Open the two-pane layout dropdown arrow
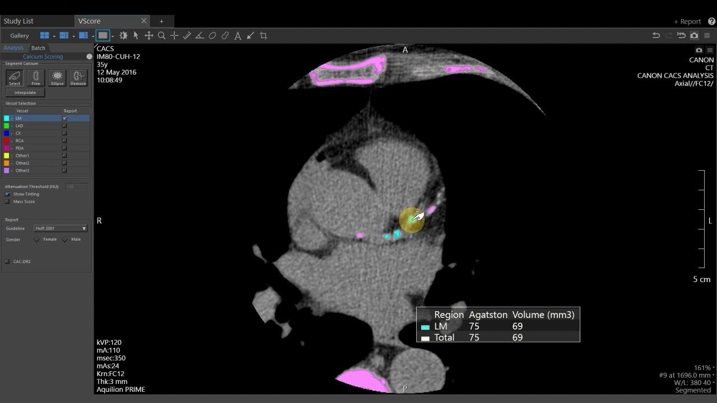The image size is (717, 403). coord(93,36)
